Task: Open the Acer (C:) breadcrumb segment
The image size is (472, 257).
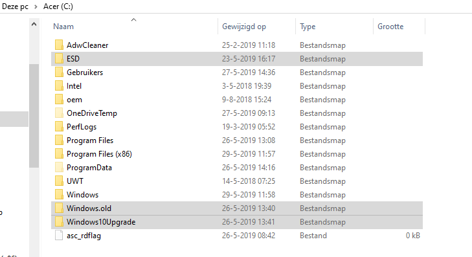Action: click(58, 6)
